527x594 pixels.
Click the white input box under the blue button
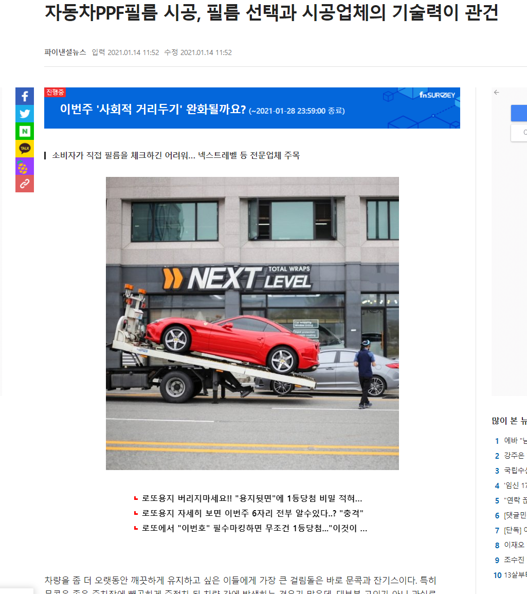tap(519, 133)
